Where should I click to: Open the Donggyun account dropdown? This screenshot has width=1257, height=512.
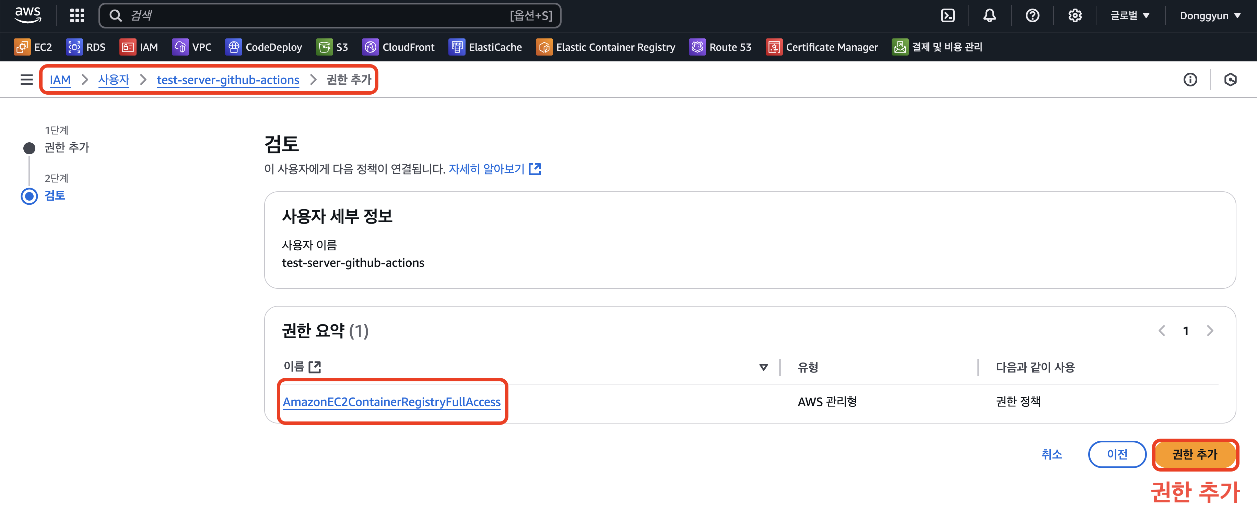pos(1210,16)
